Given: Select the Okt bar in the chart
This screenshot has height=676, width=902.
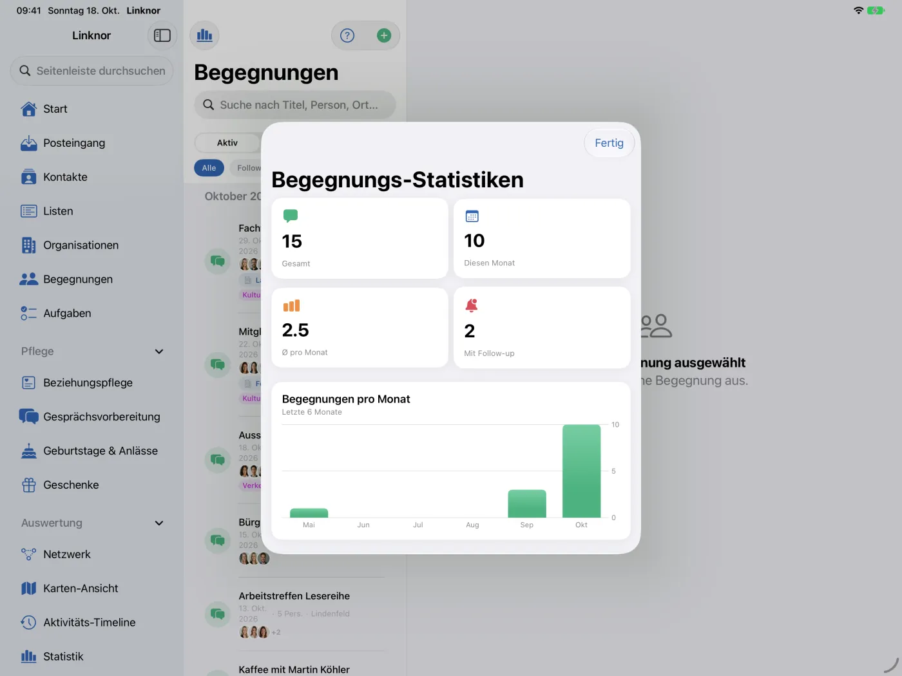Looking at the screenshot, I should pos(581,471).
